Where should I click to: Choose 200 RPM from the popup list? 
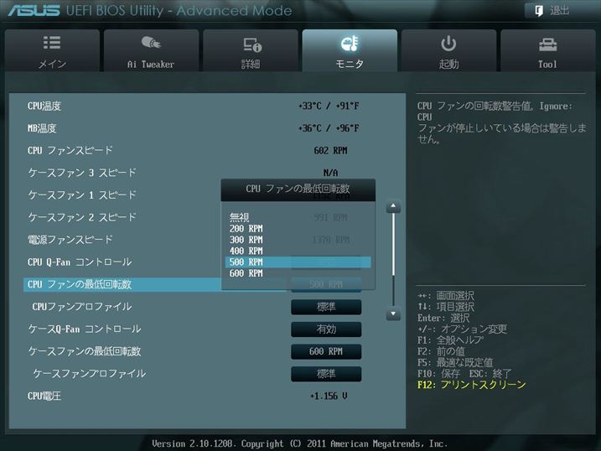[x=246, y=229]
